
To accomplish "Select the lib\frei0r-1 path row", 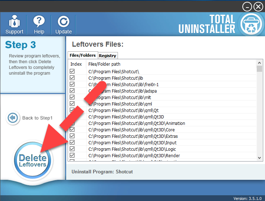I will pyautogui.click(x=123, y=85).
